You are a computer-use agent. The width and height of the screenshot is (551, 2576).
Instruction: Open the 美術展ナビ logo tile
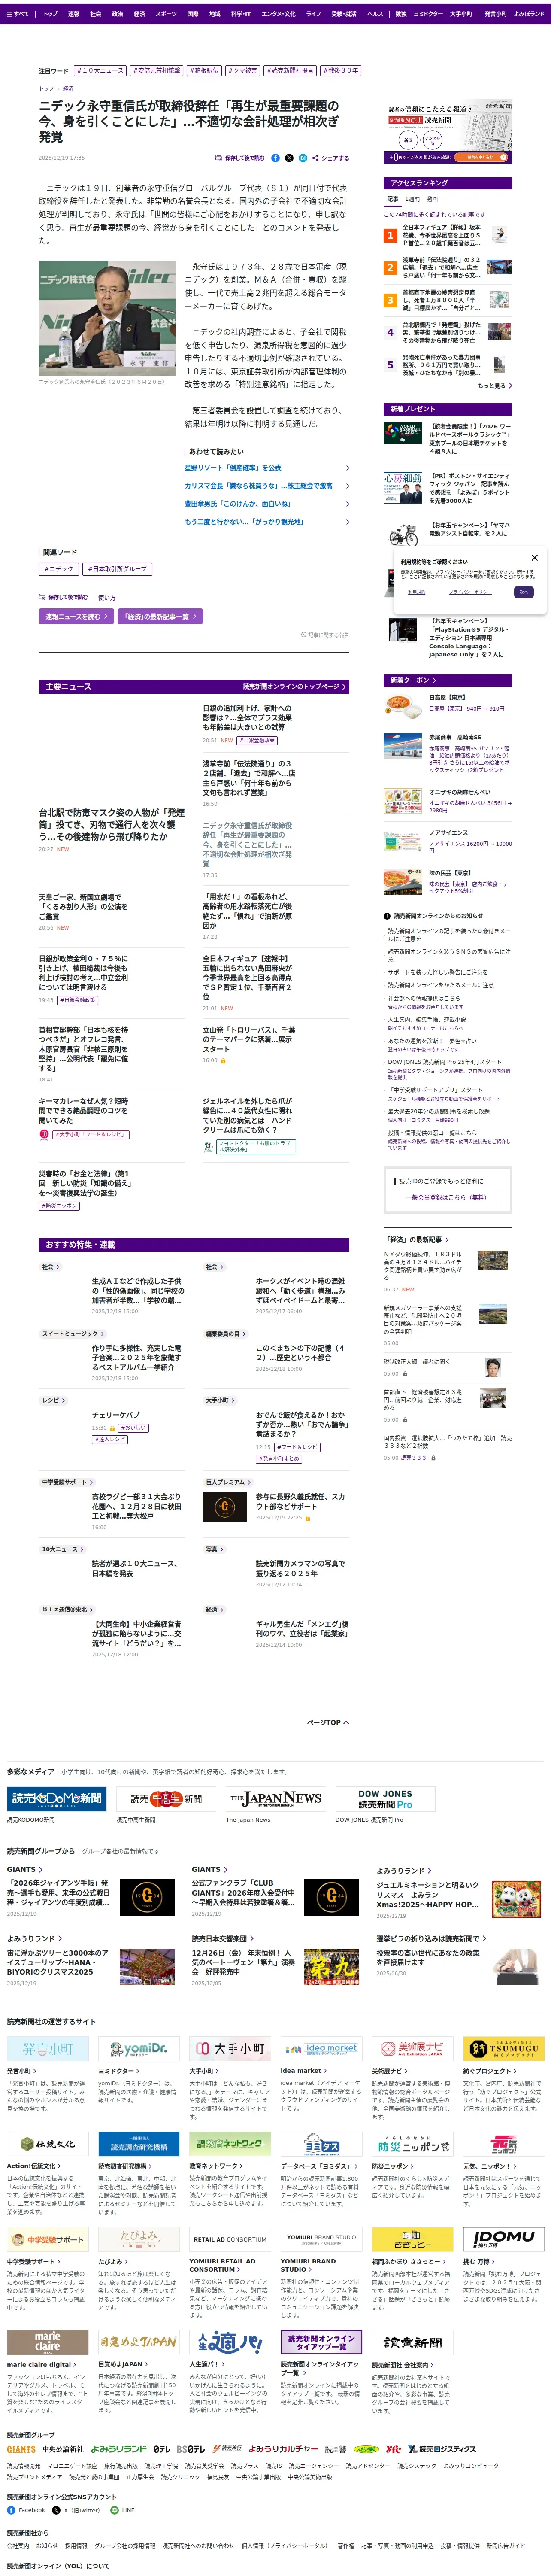coord(412,2049)
